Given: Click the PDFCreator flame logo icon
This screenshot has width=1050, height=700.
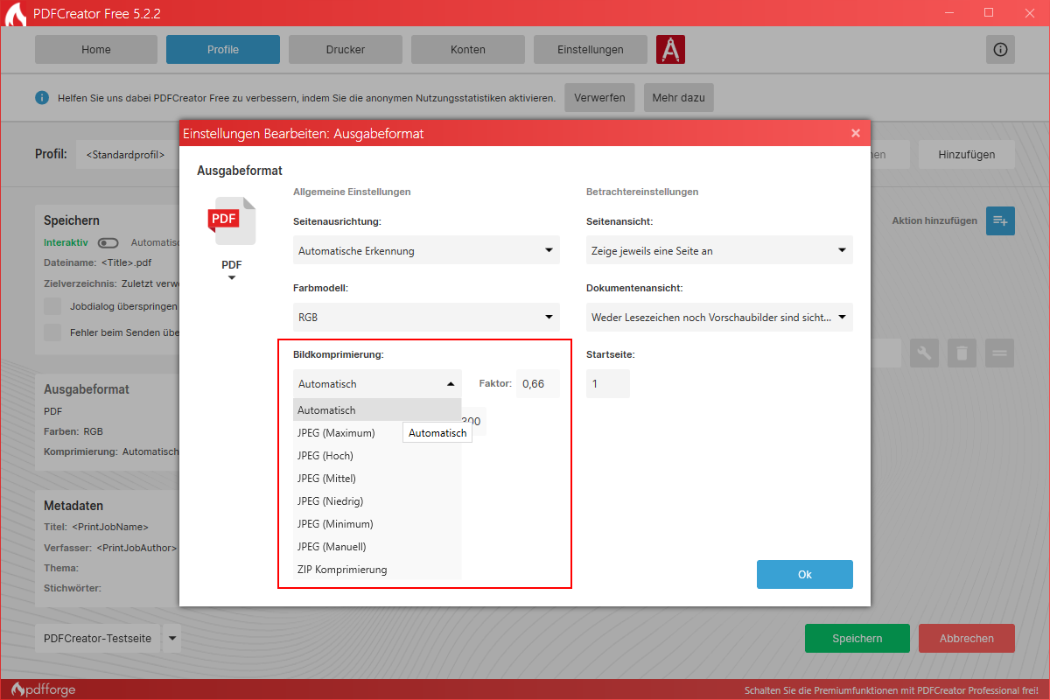Looking at the screenshot, I should [15, 15].
